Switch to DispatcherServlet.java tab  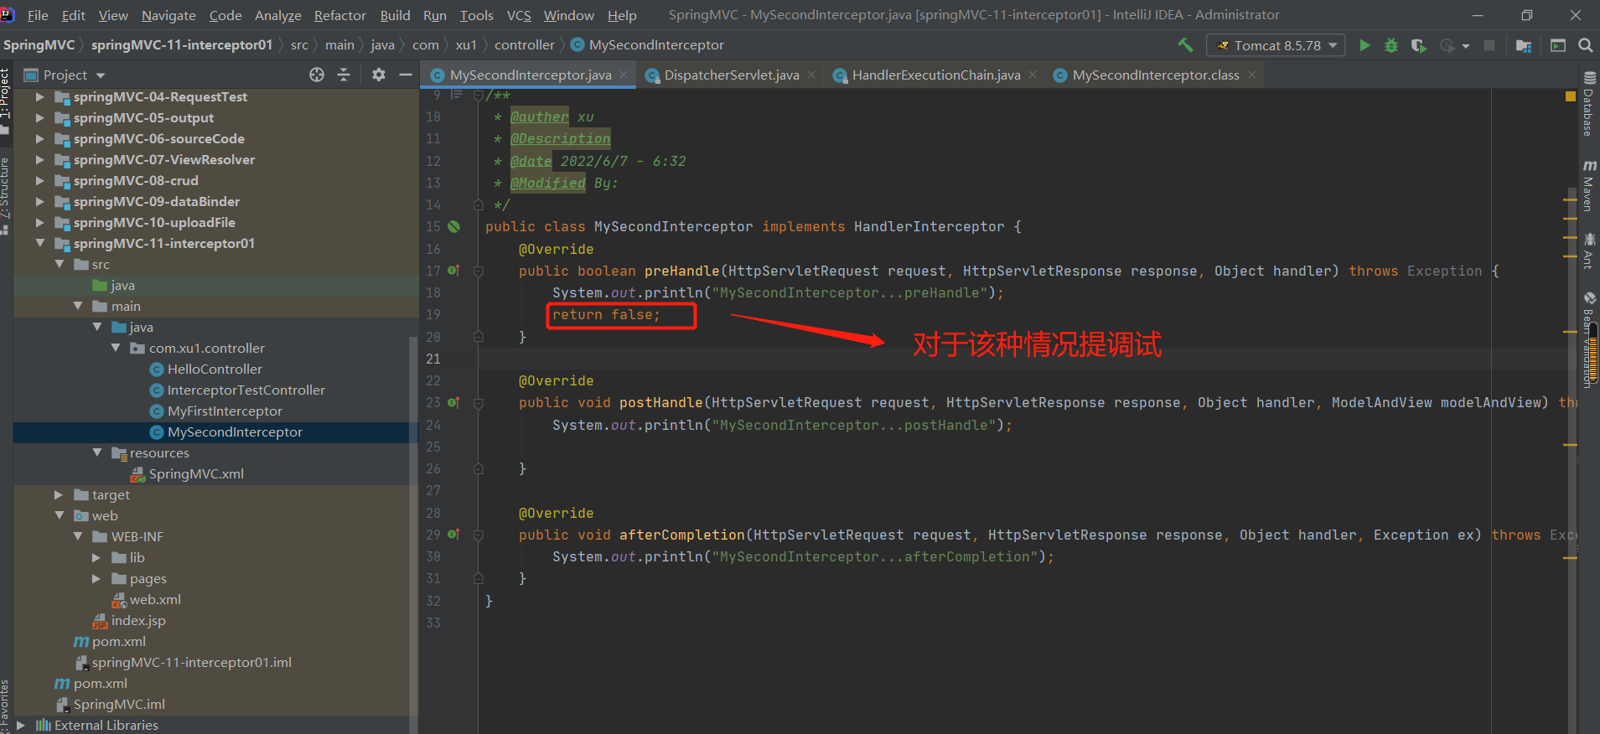pyautogui.click(x=732, y=75)
